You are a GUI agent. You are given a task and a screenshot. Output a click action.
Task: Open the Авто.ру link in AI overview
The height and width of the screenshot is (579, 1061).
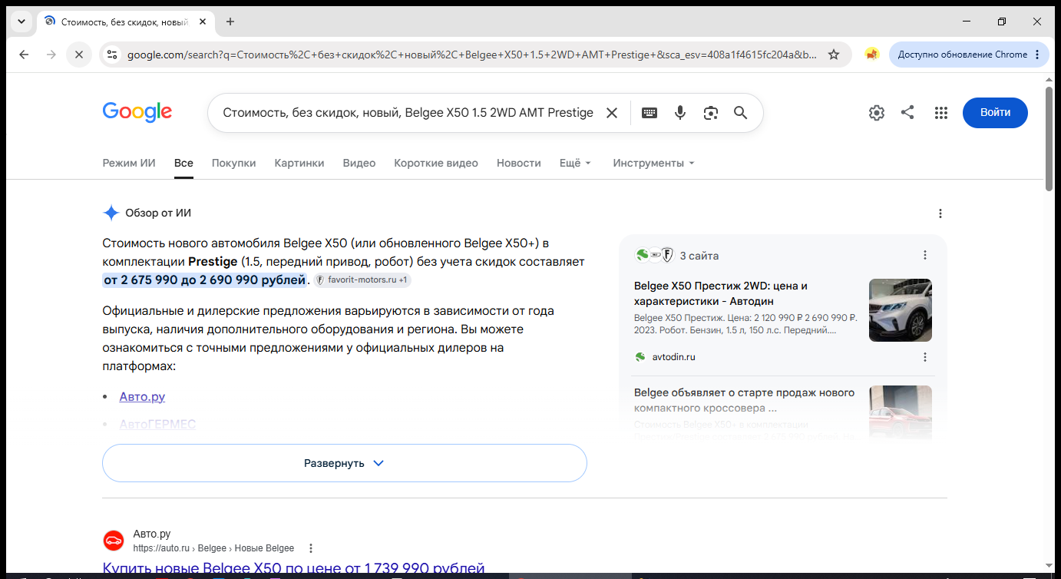point(142,397)
